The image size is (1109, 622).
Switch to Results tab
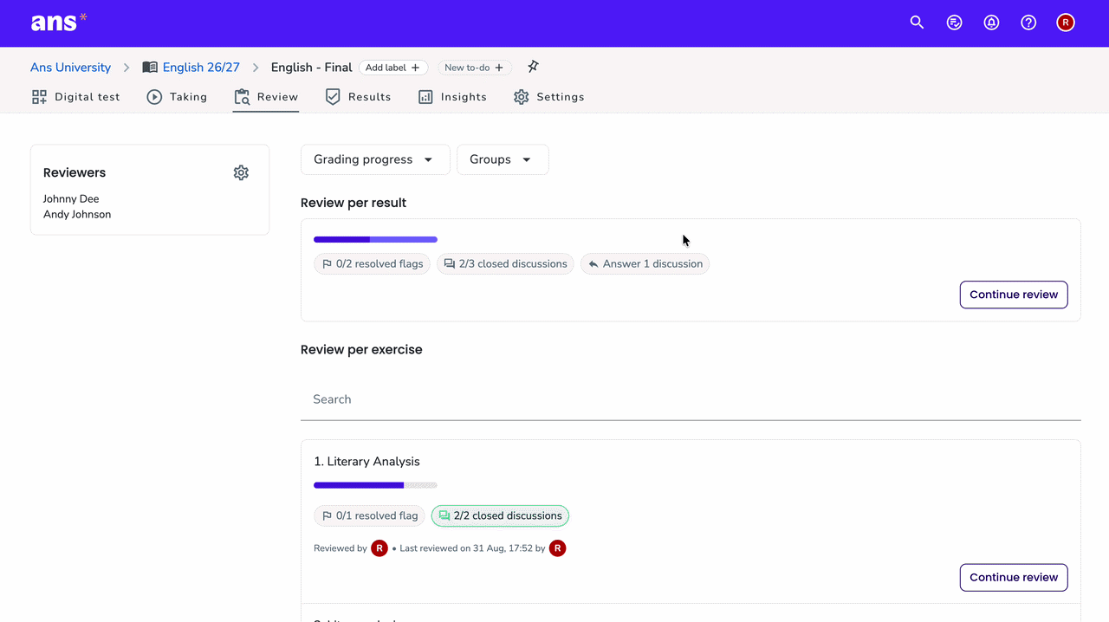click(x=358, y=97)
